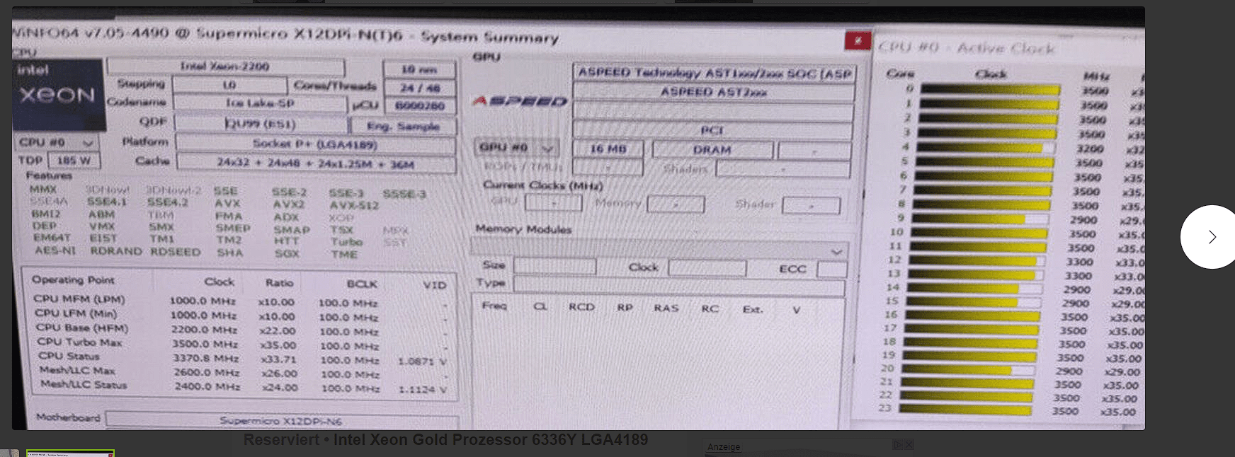Expand the Memory Modules dropdown
1235x457 pixels.
tap(659, 250)
